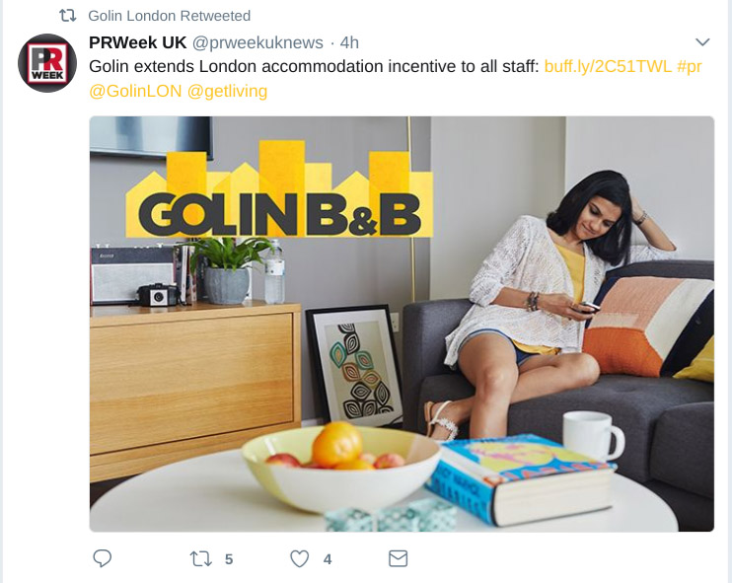
Task: Open the #pr hashtag
Action: [689, 67]
